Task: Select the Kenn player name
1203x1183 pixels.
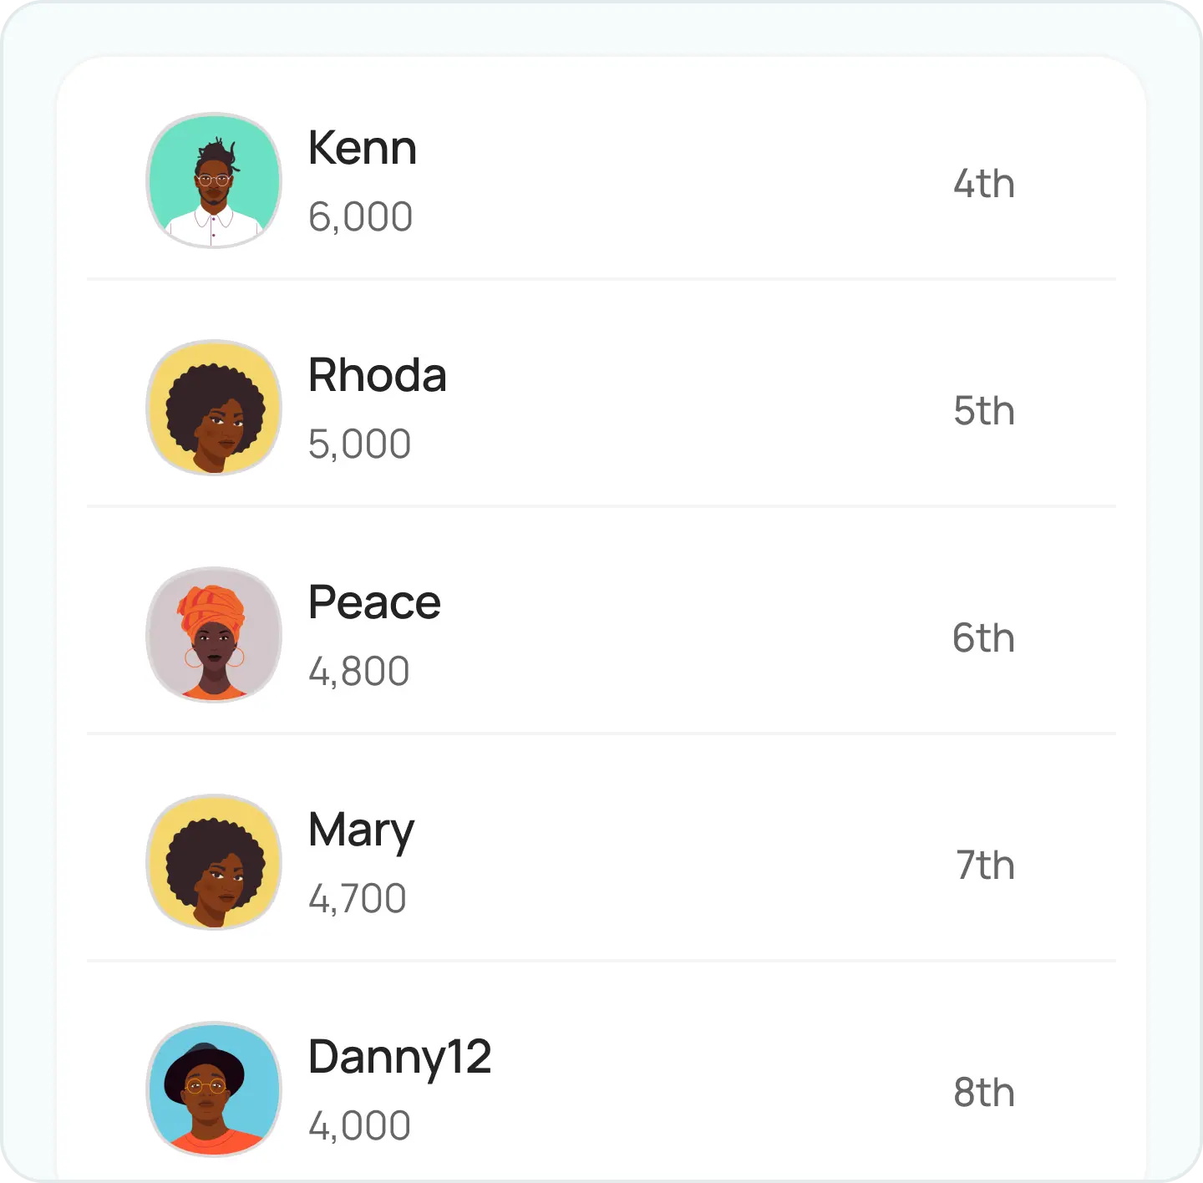Action: pos(363,148)
